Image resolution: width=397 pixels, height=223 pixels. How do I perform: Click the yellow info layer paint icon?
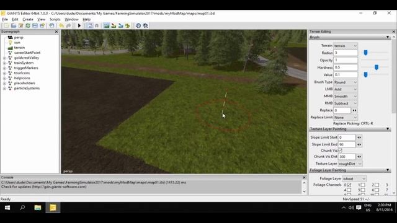[x=128, y=25]
